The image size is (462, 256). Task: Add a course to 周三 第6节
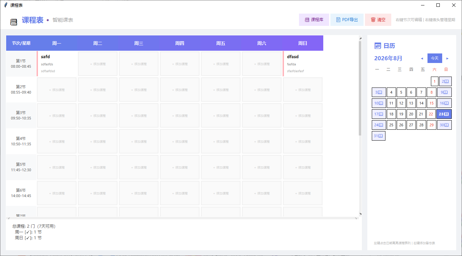pyautogui.click(x=139, y=193)
